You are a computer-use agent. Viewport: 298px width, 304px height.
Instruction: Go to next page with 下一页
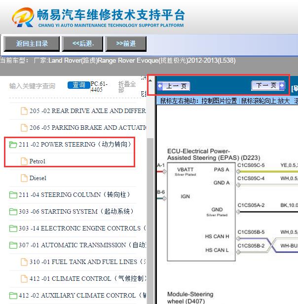click(x=268, y=85)
